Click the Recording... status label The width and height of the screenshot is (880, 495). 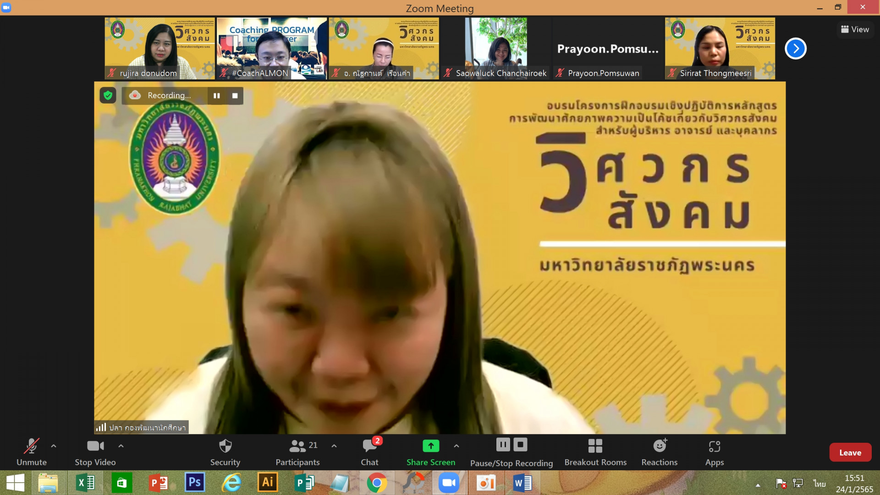point(169,95)
